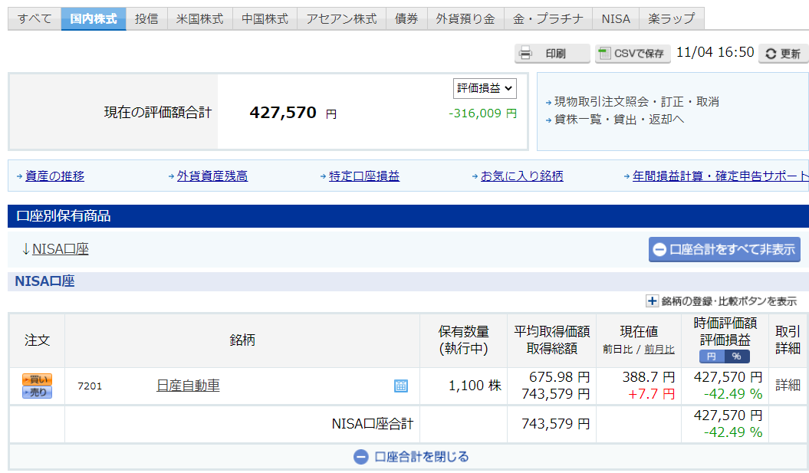809x473 pixels.
Task: Open the お気に入り銘柄 link
Action: click(x=521, y=176)
